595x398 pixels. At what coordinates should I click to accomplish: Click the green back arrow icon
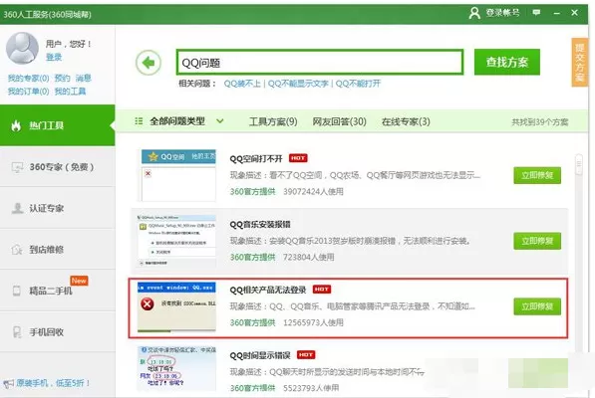(149, 63)
